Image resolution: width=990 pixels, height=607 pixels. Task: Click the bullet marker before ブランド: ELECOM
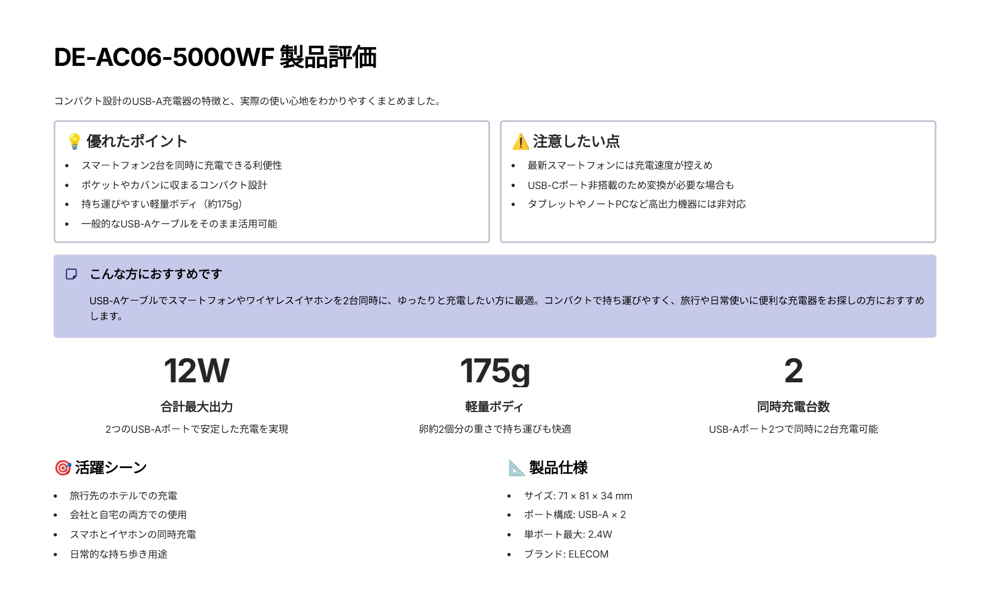tap(509, 554)
